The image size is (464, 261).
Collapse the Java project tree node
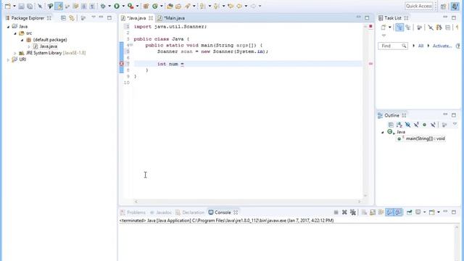[x=8, y=27]
